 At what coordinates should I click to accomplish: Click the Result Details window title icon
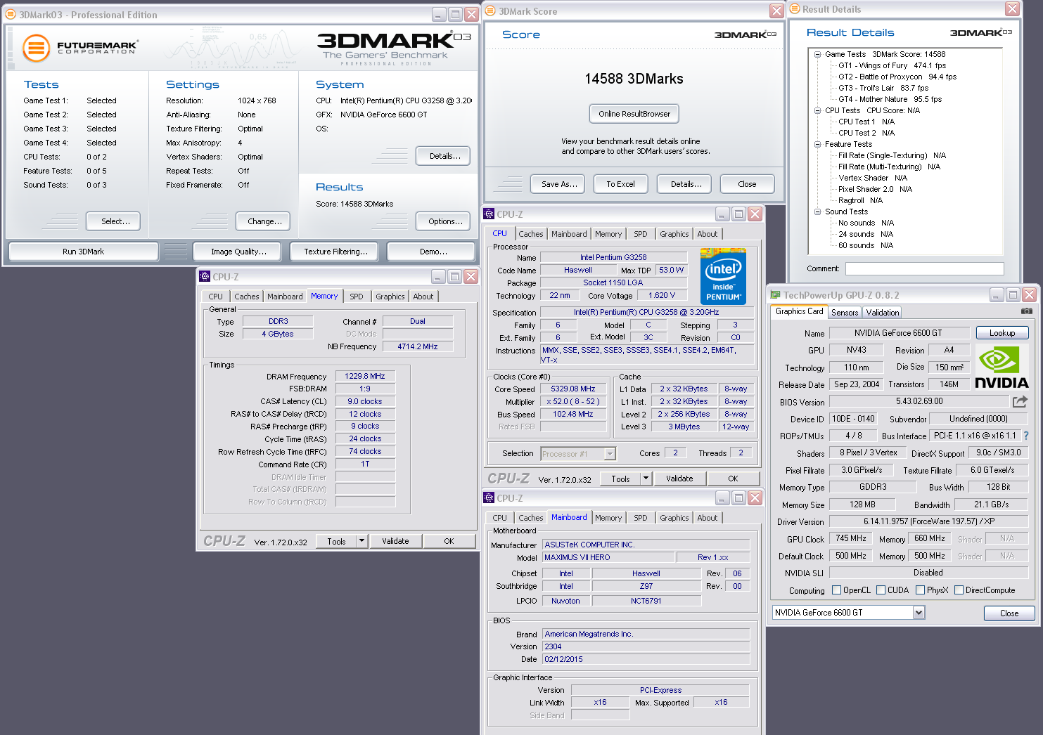click(795, 9)
